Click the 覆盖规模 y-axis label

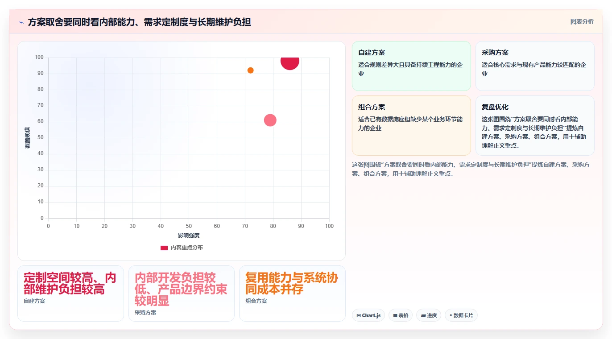click(27, 137)
